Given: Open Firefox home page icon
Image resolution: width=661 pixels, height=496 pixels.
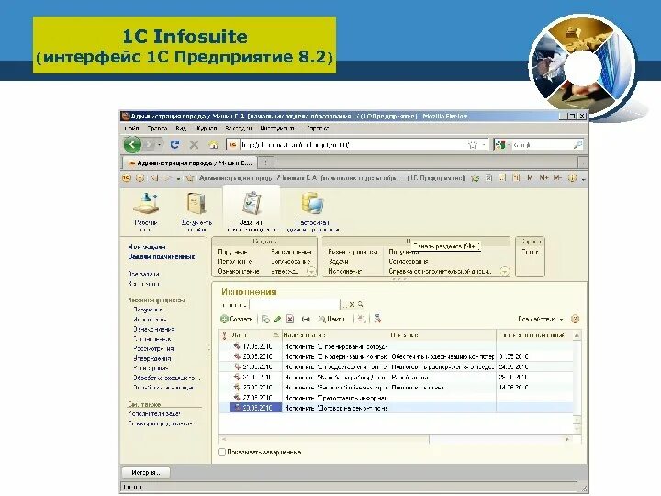Looking at the screenshot, I should click(213, 145).
